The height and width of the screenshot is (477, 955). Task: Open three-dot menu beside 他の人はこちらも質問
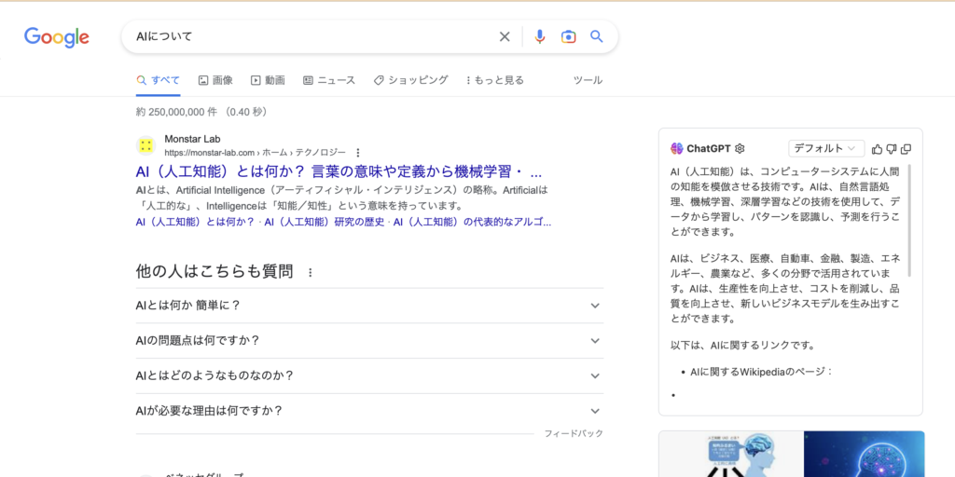(310, 273)
